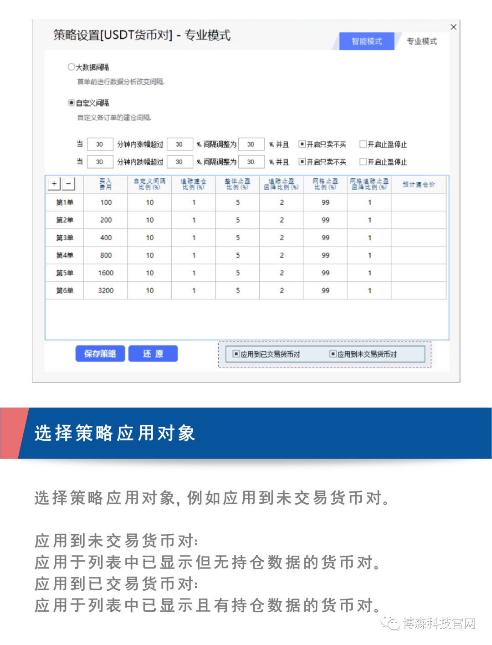This screenshot has height=645, width=492.
Task: Toggle 应用到已交易货币对 checkbox
Action: [236, 354]
